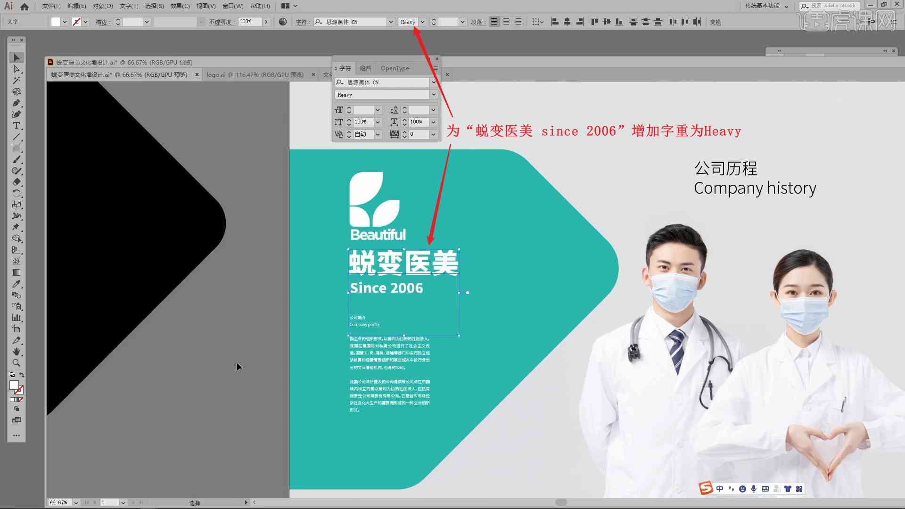The height and width of the screenshot is (509, 905).
Task: Open stroke weight dropdown
Action: [x=147, y=22]
